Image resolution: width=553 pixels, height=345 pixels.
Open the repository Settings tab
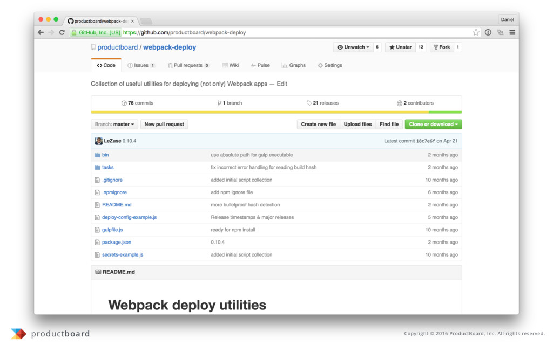tap(330, 65)
